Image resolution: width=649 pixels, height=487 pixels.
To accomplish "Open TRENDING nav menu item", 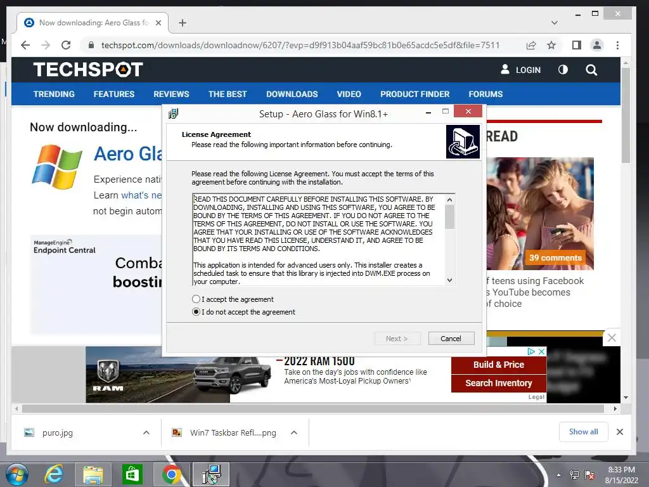I will (54, 94).
